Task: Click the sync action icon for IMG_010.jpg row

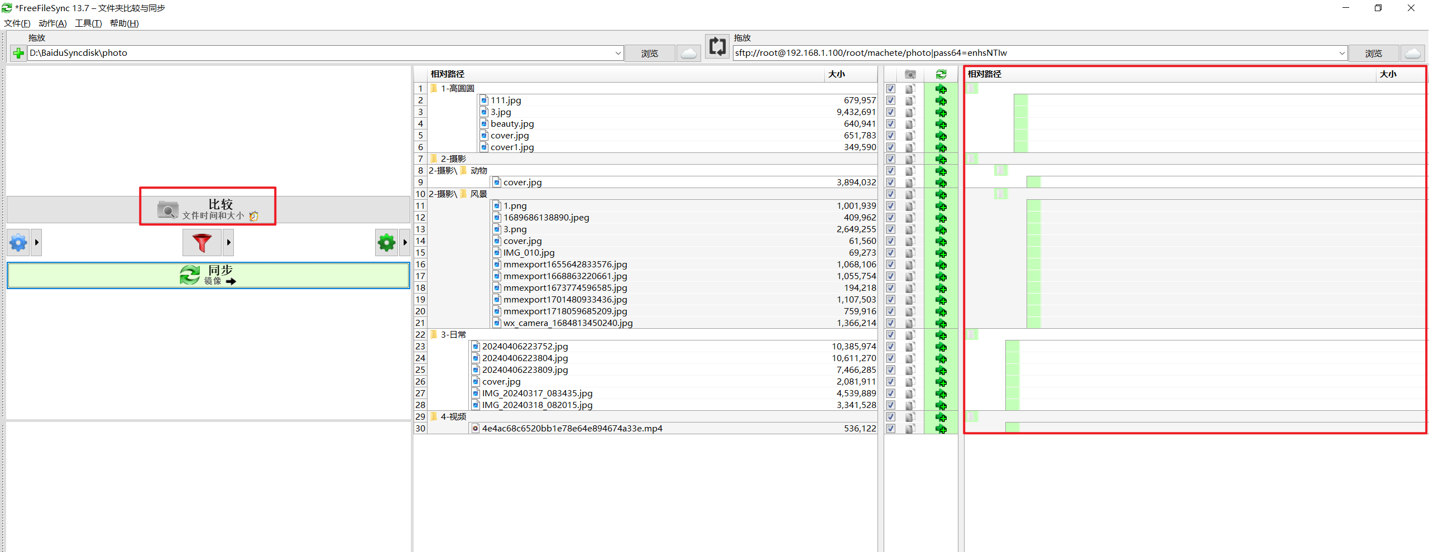Action: pyautogui.click(x=941, y=253)
